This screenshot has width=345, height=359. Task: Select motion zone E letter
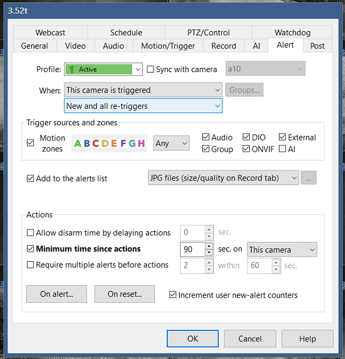(114, 143)
